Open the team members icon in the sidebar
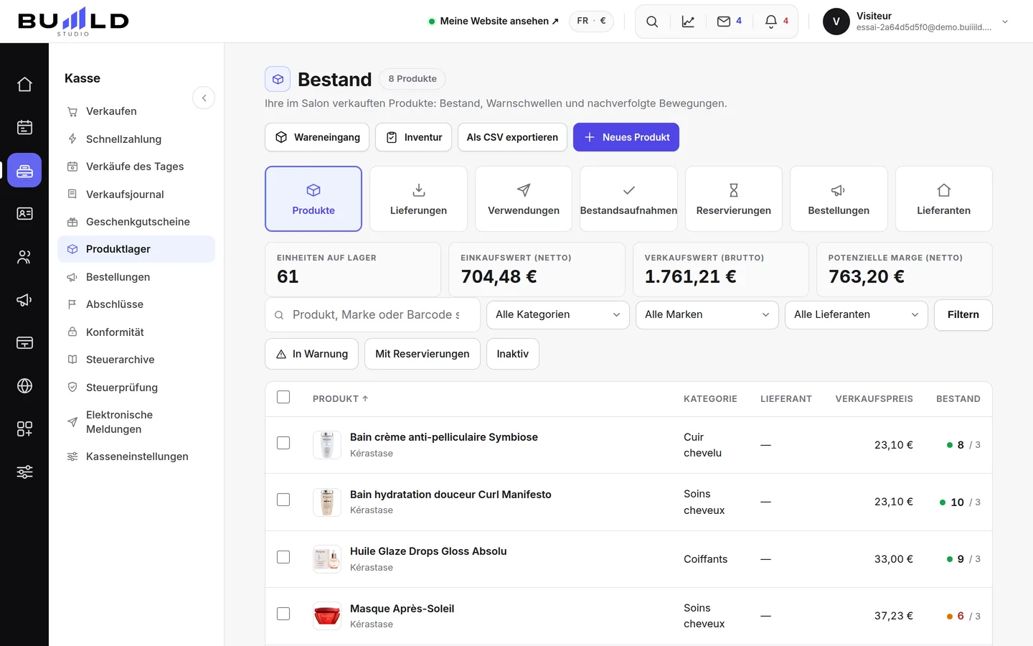The image size is (1033, 646). pos(24,256)
